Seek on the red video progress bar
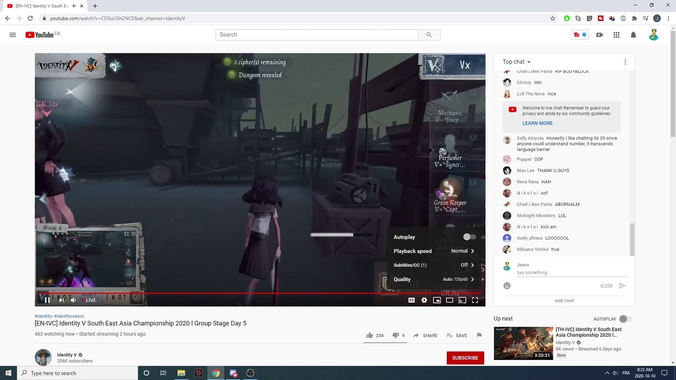This screenshot has width=676, height=380. [260, 293]
